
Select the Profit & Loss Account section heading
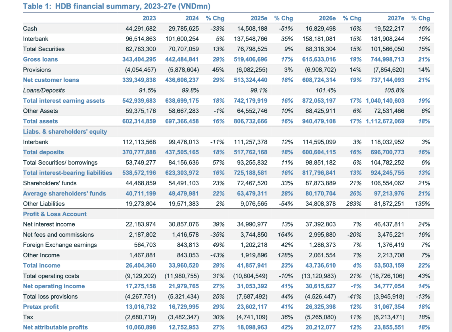(x=55, y=214)
